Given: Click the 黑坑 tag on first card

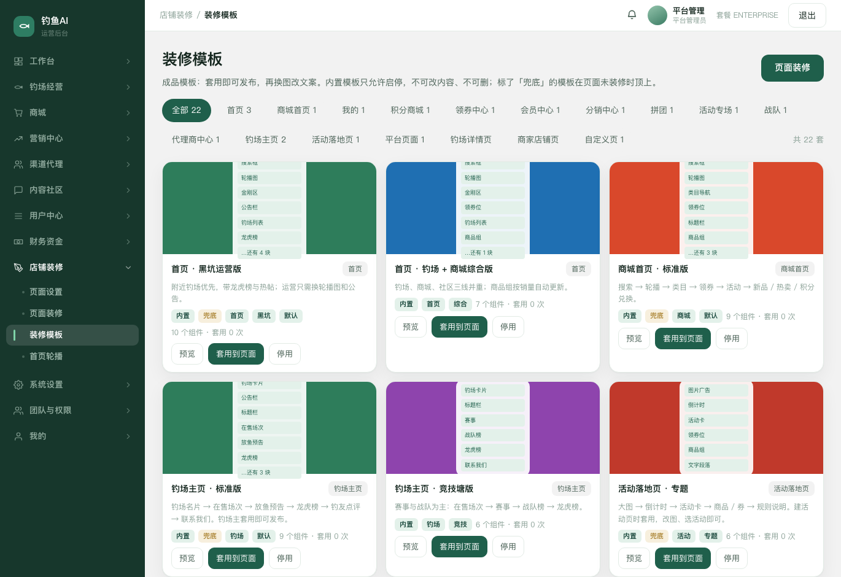Looking at the screenshot, I should 264,316.
